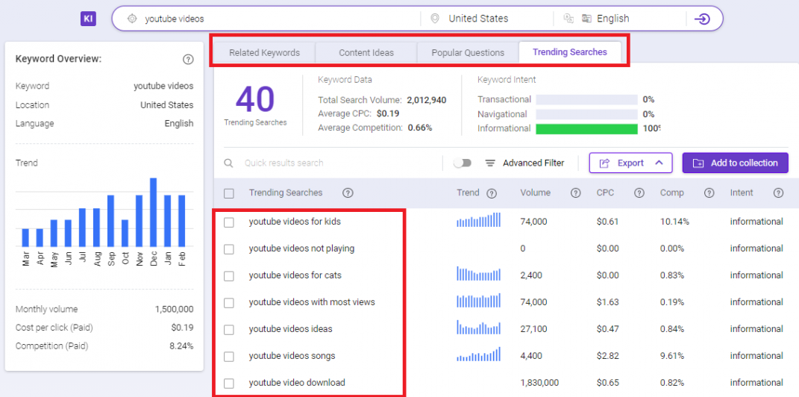
Task: Click trend sparkline for youtube videos ideas
Action: [x=479, y=327]
